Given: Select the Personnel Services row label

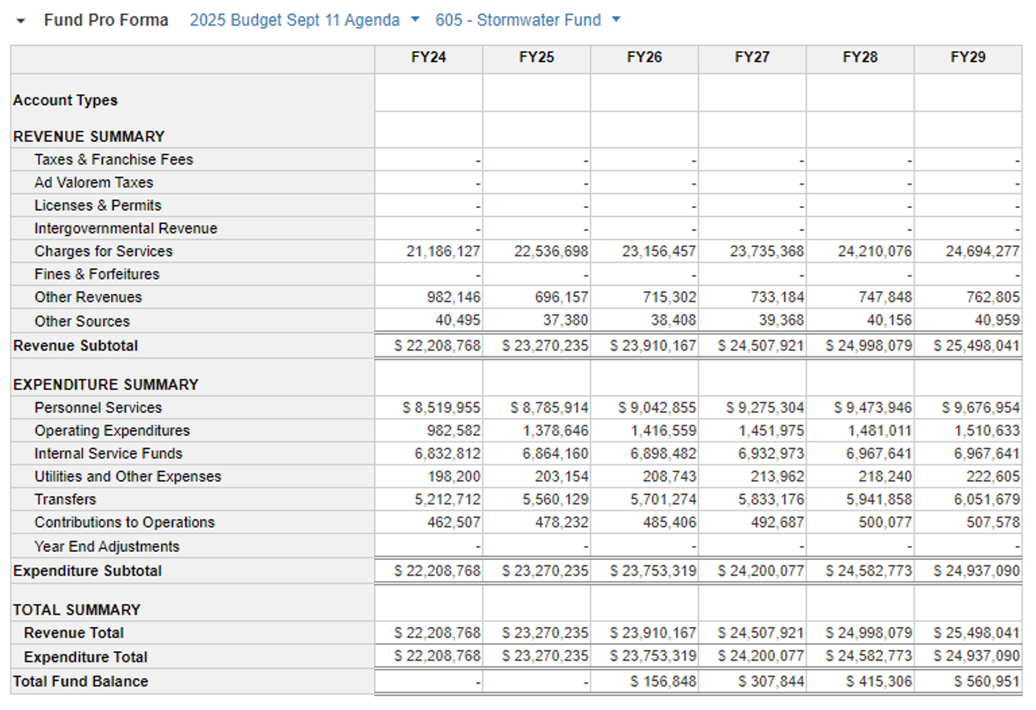Looking at the screenshot, I should click(98, 408).
